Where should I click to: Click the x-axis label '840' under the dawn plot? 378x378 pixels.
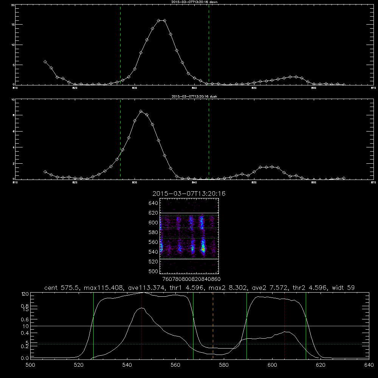pyautogui.click(x=194, y=88)
